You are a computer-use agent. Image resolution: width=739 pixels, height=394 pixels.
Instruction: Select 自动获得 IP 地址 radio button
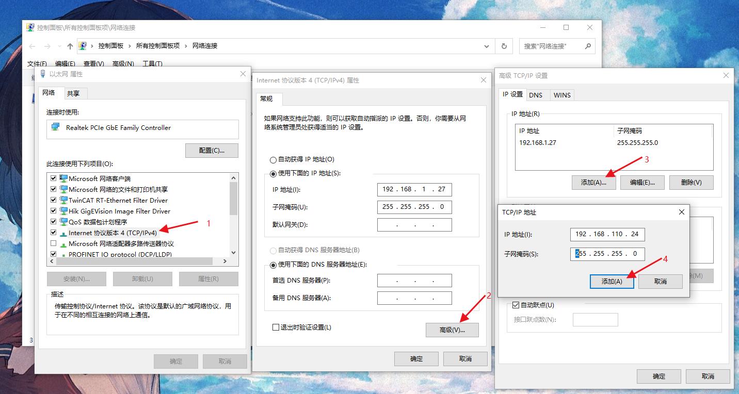[x=273, y=160]
